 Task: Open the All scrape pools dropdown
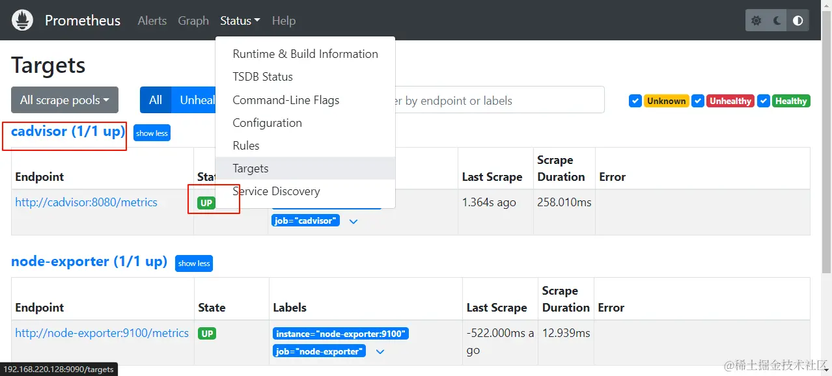click(x=64, y=100)
